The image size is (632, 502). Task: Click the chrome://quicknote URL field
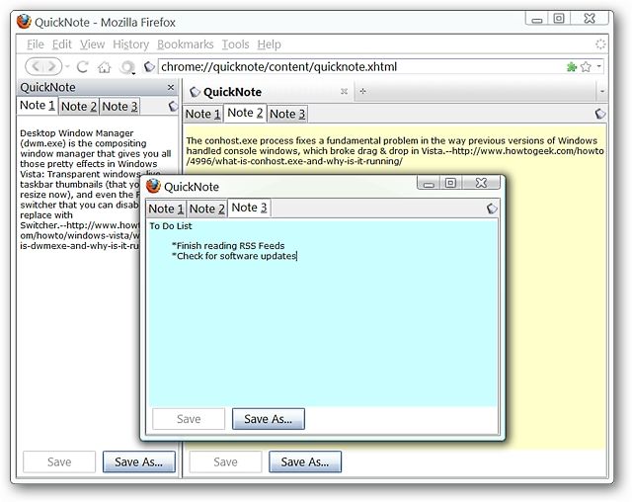(x=360, y=66)
